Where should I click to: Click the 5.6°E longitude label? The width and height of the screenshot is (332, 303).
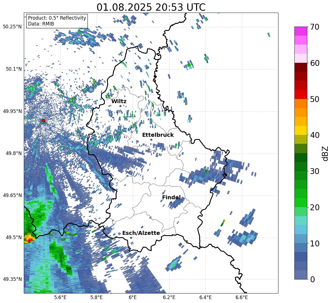click(60, 297)
